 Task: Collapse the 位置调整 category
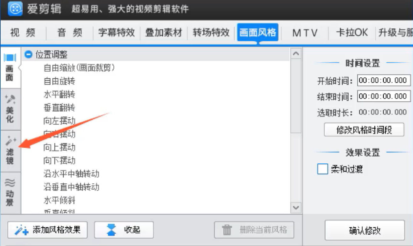pos(29,55)
